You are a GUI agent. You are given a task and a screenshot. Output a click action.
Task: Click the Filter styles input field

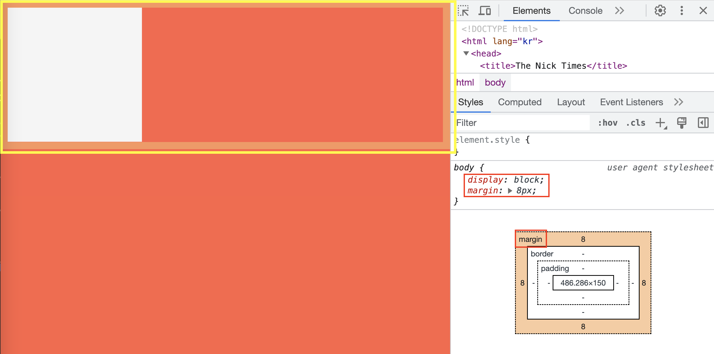521,123
